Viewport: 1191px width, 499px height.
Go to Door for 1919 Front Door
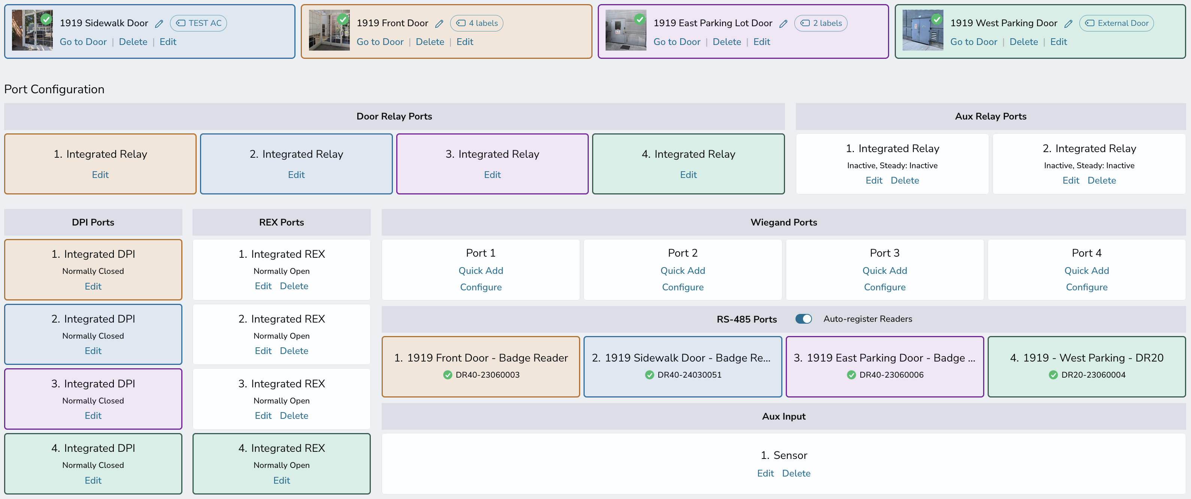coord(380,42)
